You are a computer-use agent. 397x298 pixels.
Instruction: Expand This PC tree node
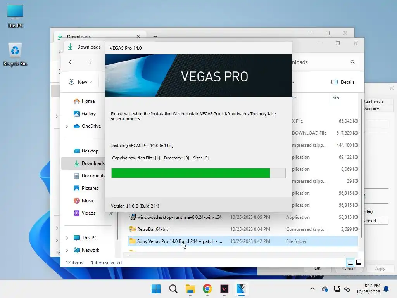[x=67, y=238]
